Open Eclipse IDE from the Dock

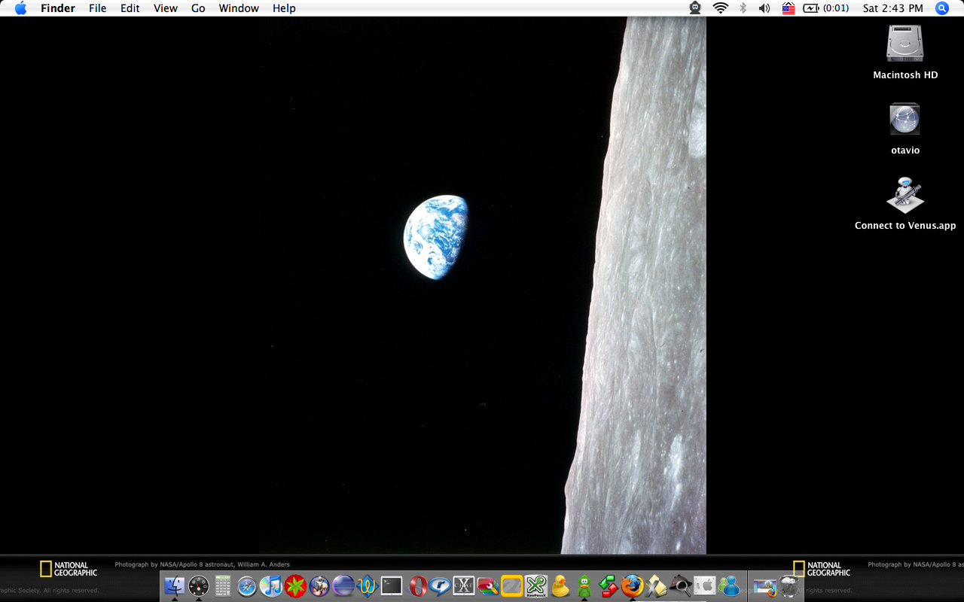point(343,585)
